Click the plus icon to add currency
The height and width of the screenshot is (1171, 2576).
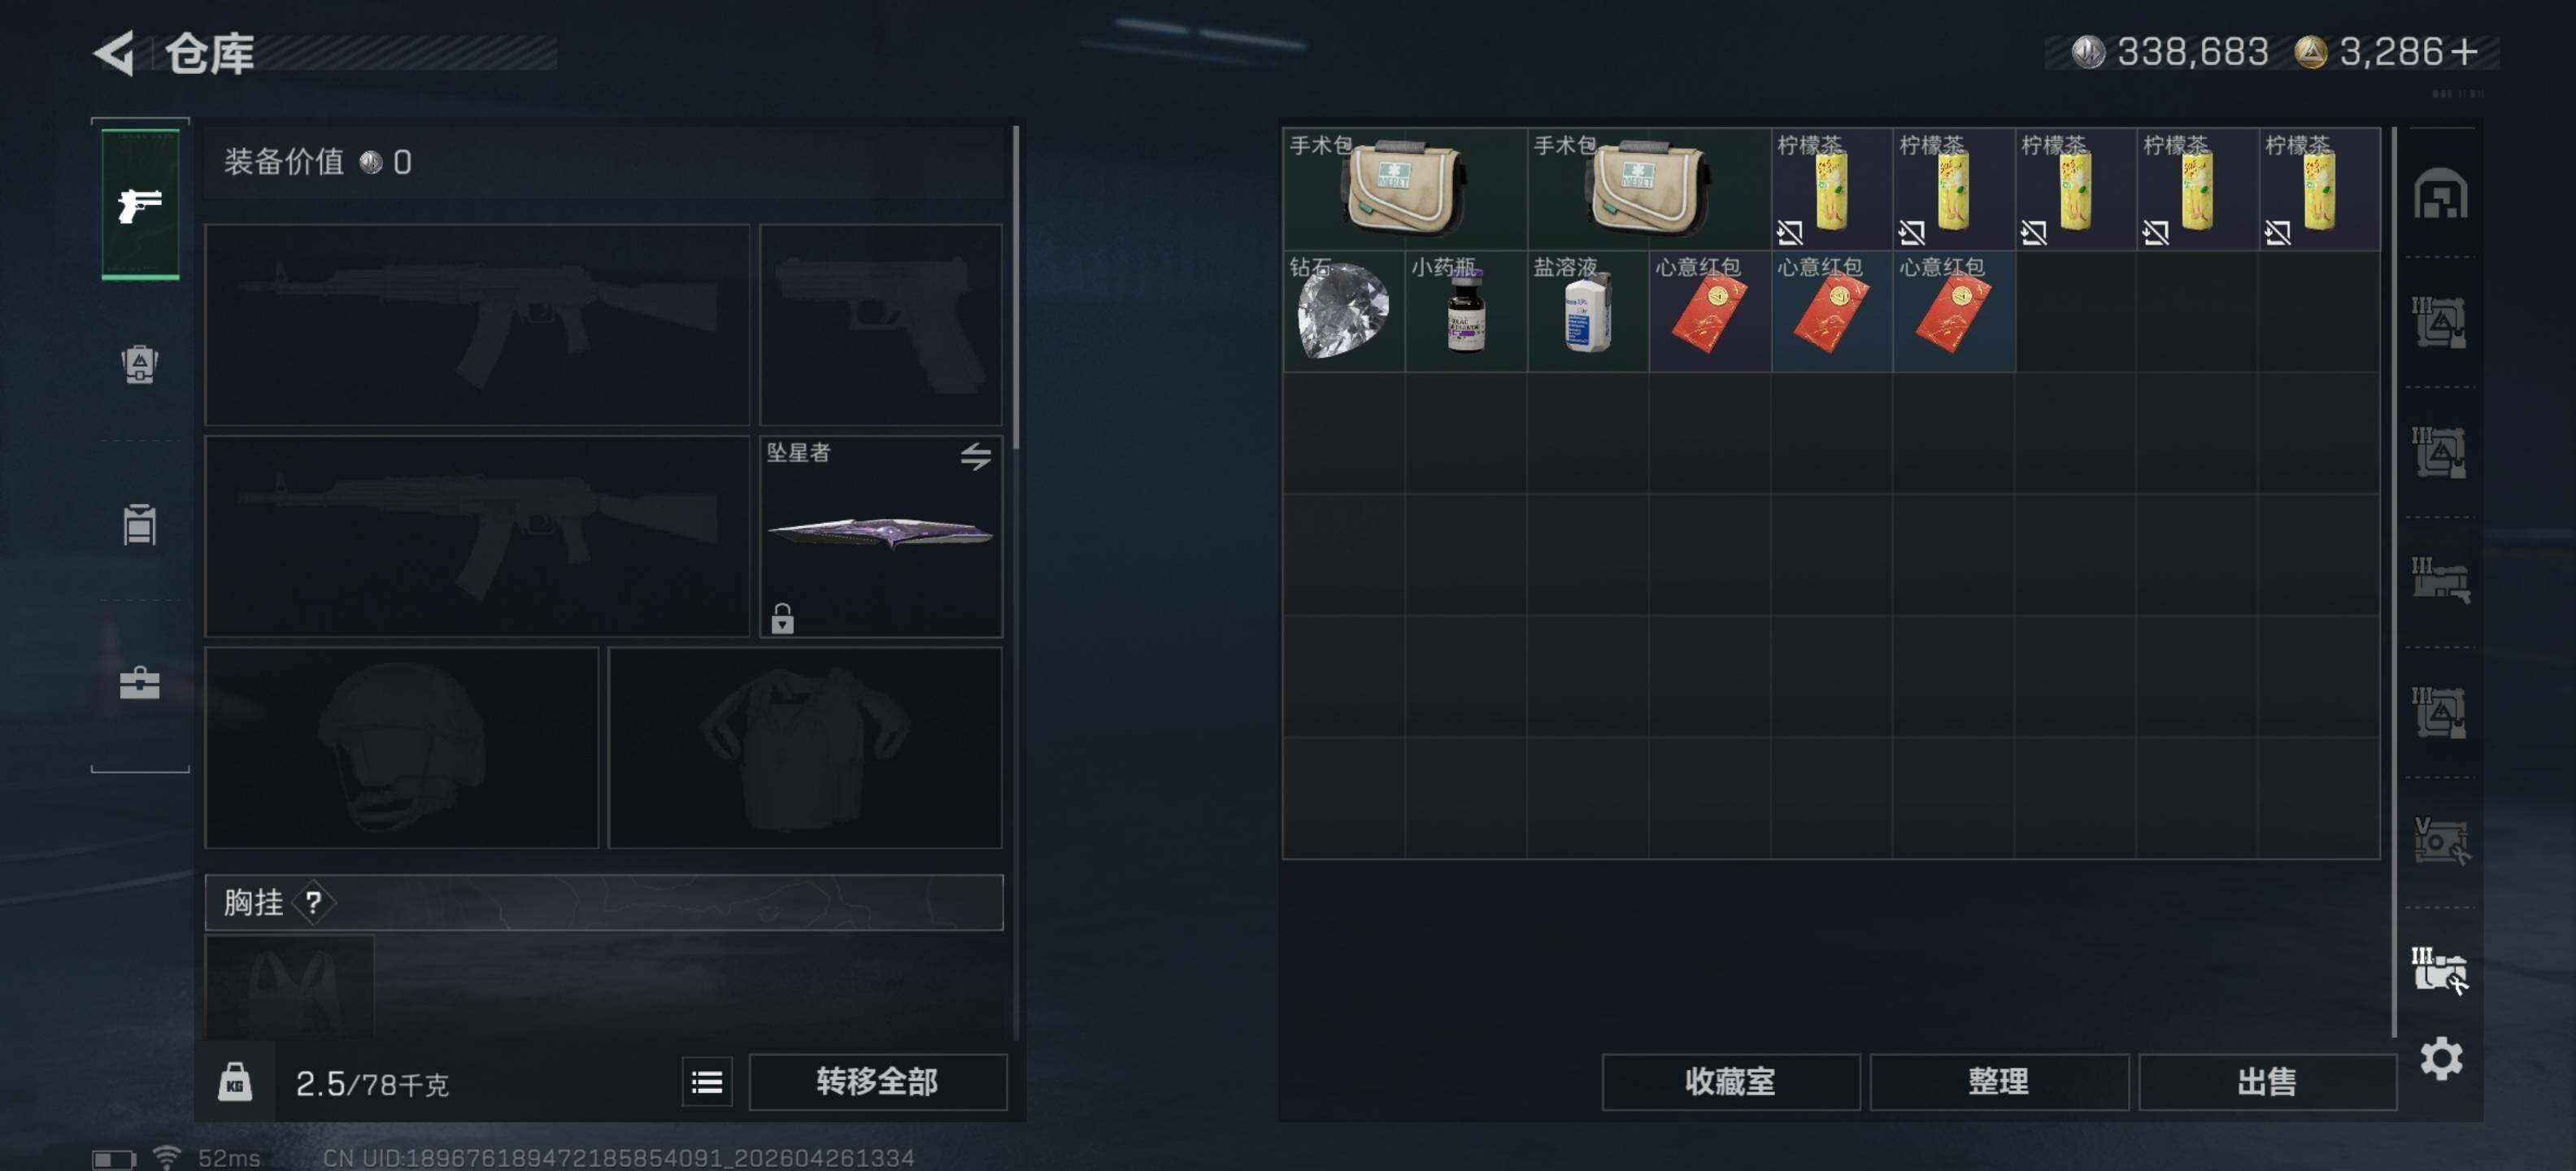2465,52
